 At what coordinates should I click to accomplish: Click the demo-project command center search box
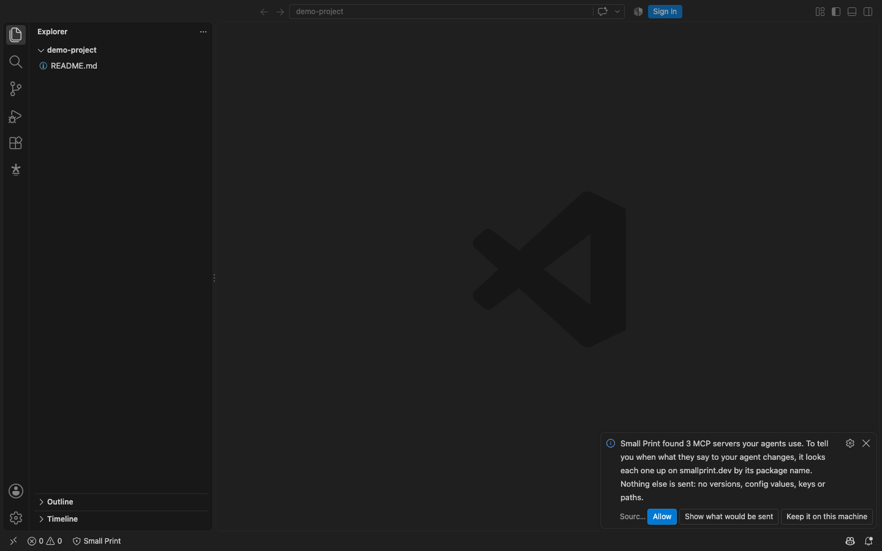pyautogui.click(x=441, y=12)
